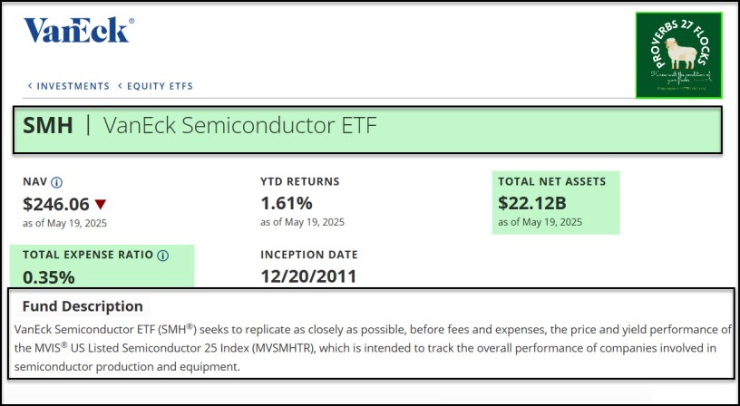
Task: Click the Total Expense Ratio info icon
Action: 163,256
